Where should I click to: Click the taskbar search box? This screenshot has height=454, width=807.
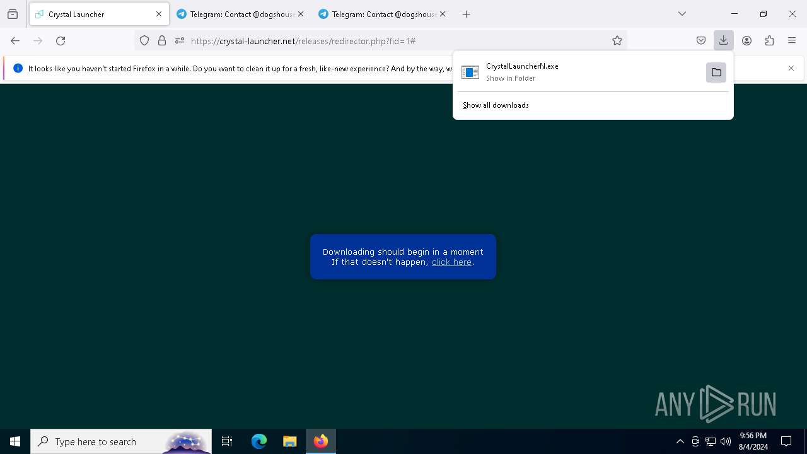[121, 441]
